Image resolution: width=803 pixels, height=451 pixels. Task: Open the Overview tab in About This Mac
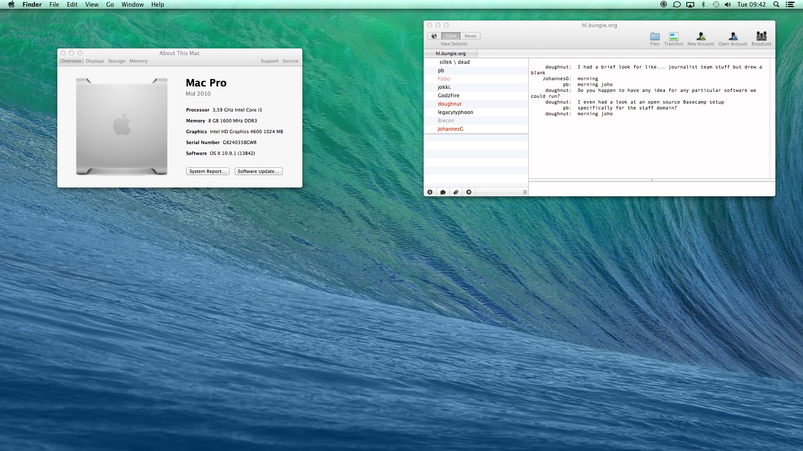pyautogui.click(x=71, y=61)
